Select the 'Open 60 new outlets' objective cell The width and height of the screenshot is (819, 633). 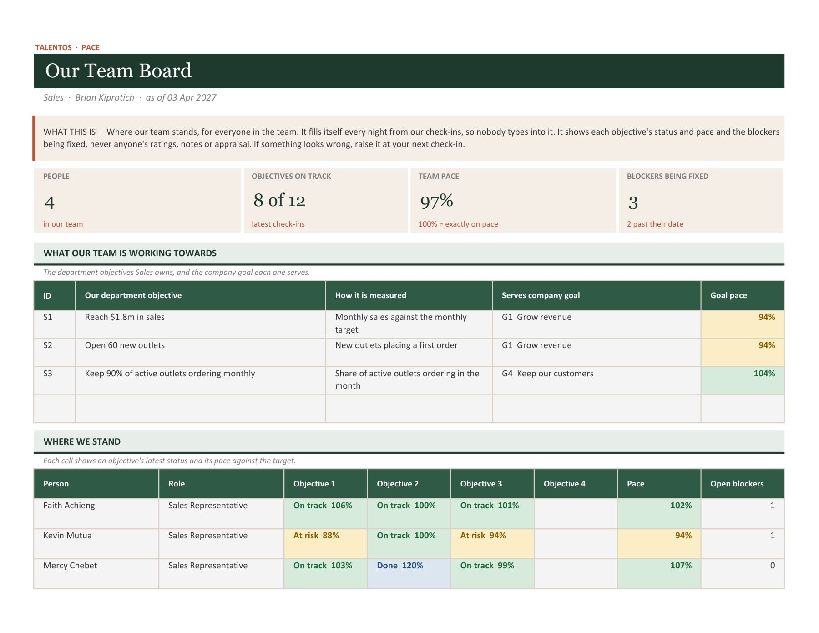click(x=201, y=353)
